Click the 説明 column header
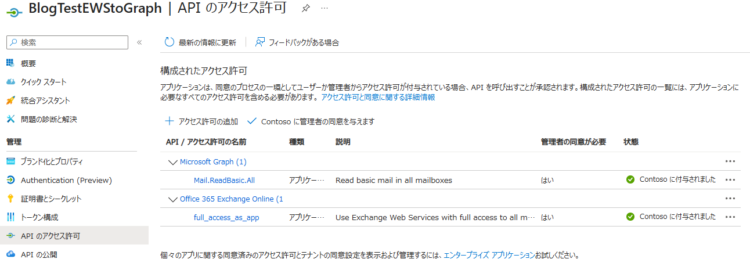The height and width of the screenshot is (266, 750). (x=343, y=142)
